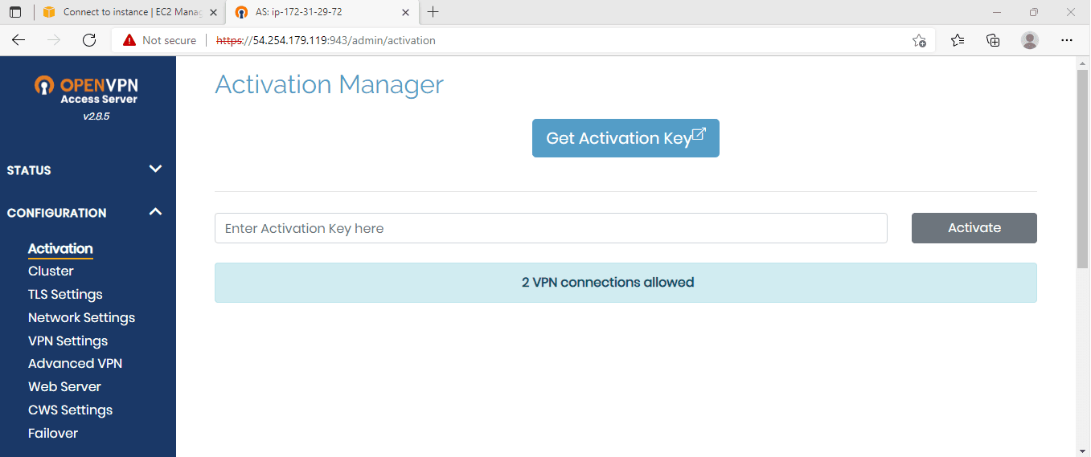Open Cluster in the sidebar
The image size is (1091, 457).
[x=51, y=271]
